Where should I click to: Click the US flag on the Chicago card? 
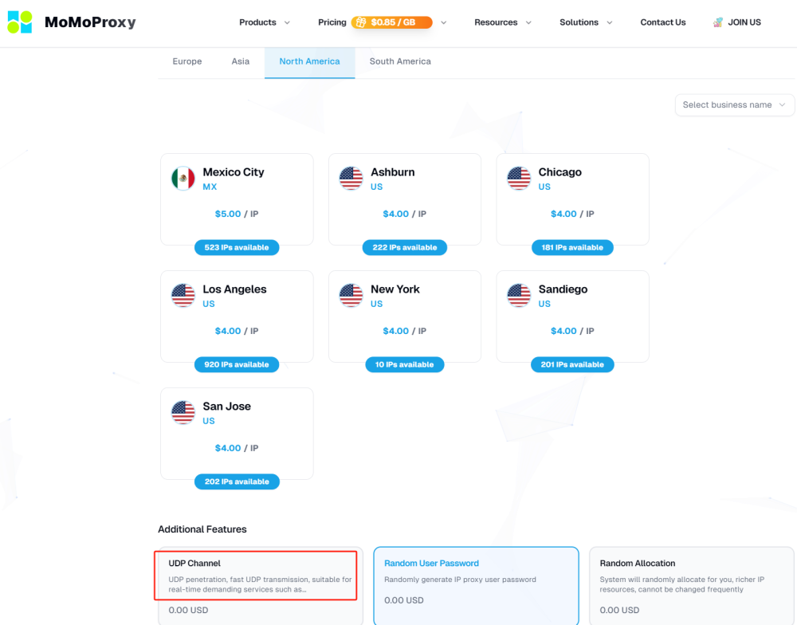(x=519, y=179)
